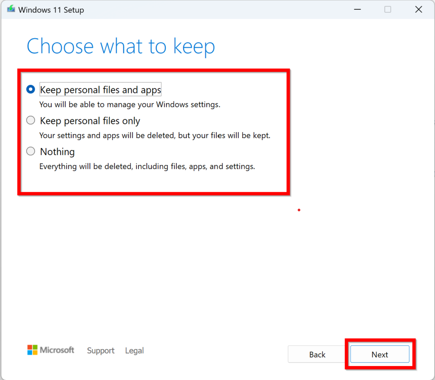Select the 'Nothing' radio button circle

(x=31, y=151)
